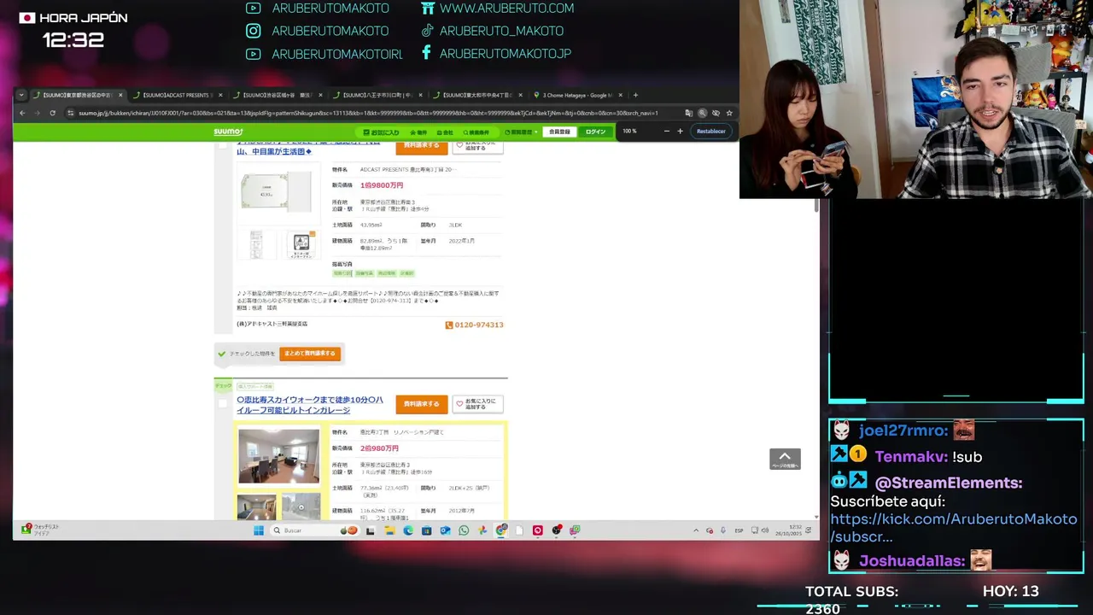Show hidden system tray icons chevron
1093x615 pixels.
coord(696,530)
